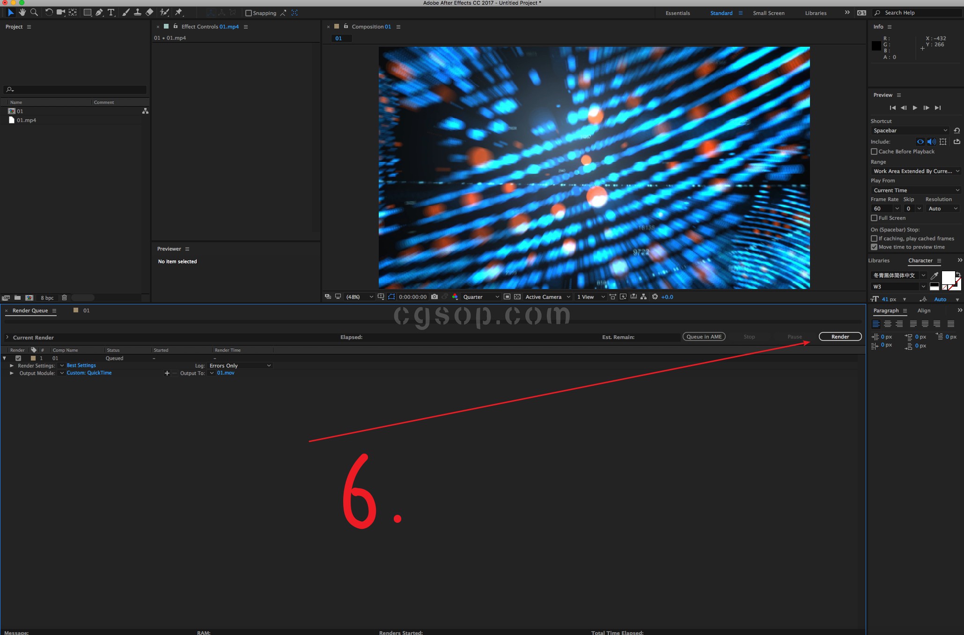Viewport: 964px width, 635px height.
Task: Select the Puppet Pin tool
Action: coord(178,13)
